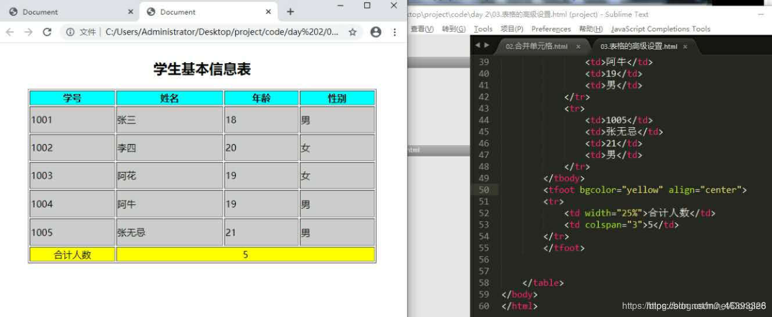
Task: Open the 查看(V) menu in Sublime Text
Action: click(x=422, y=29)
